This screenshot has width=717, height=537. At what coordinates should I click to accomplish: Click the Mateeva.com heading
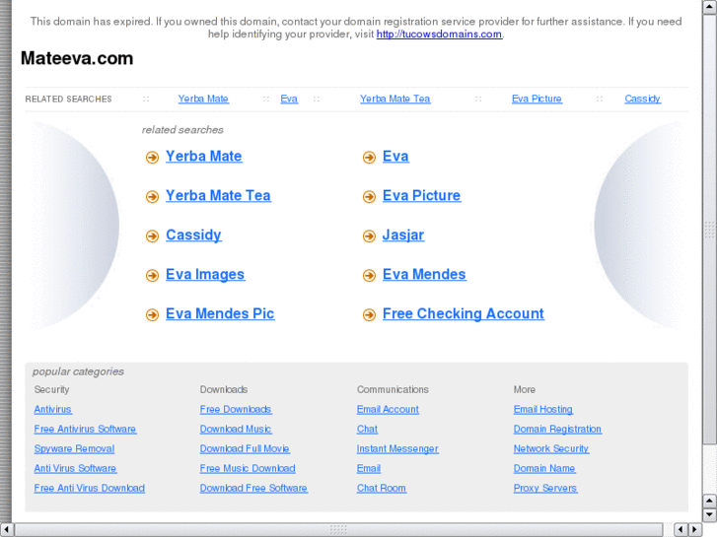77,58
